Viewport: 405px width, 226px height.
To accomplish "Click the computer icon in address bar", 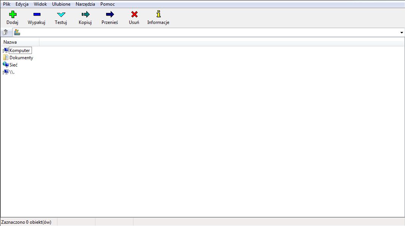I will coord(17,32).
